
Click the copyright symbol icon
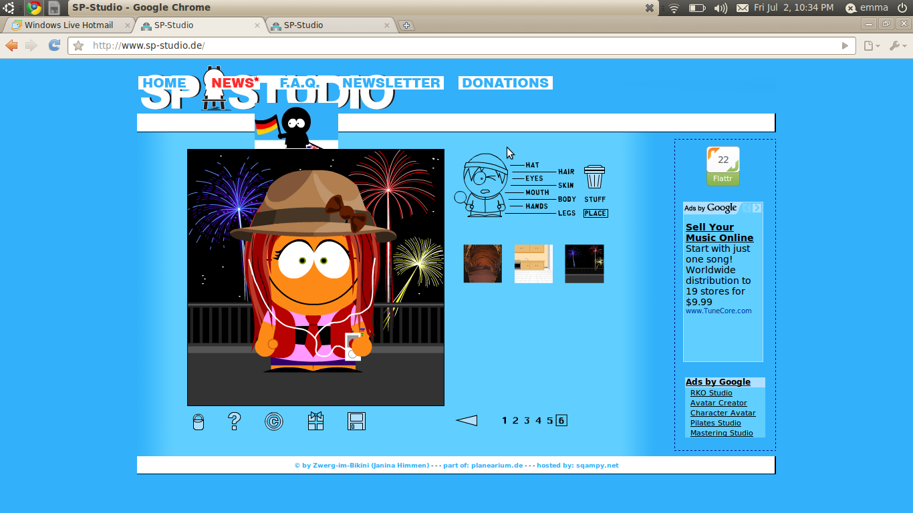[273, 421]
